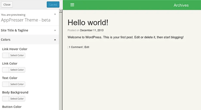Open the Hello world! post title
Image resolution: width=201 pixels, height=110 pixels.
(88, 22)
